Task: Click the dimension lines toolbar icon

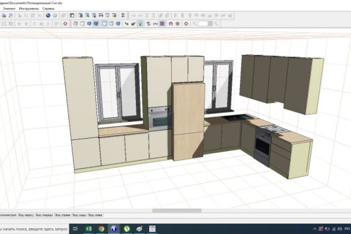Action: point(156,23)
